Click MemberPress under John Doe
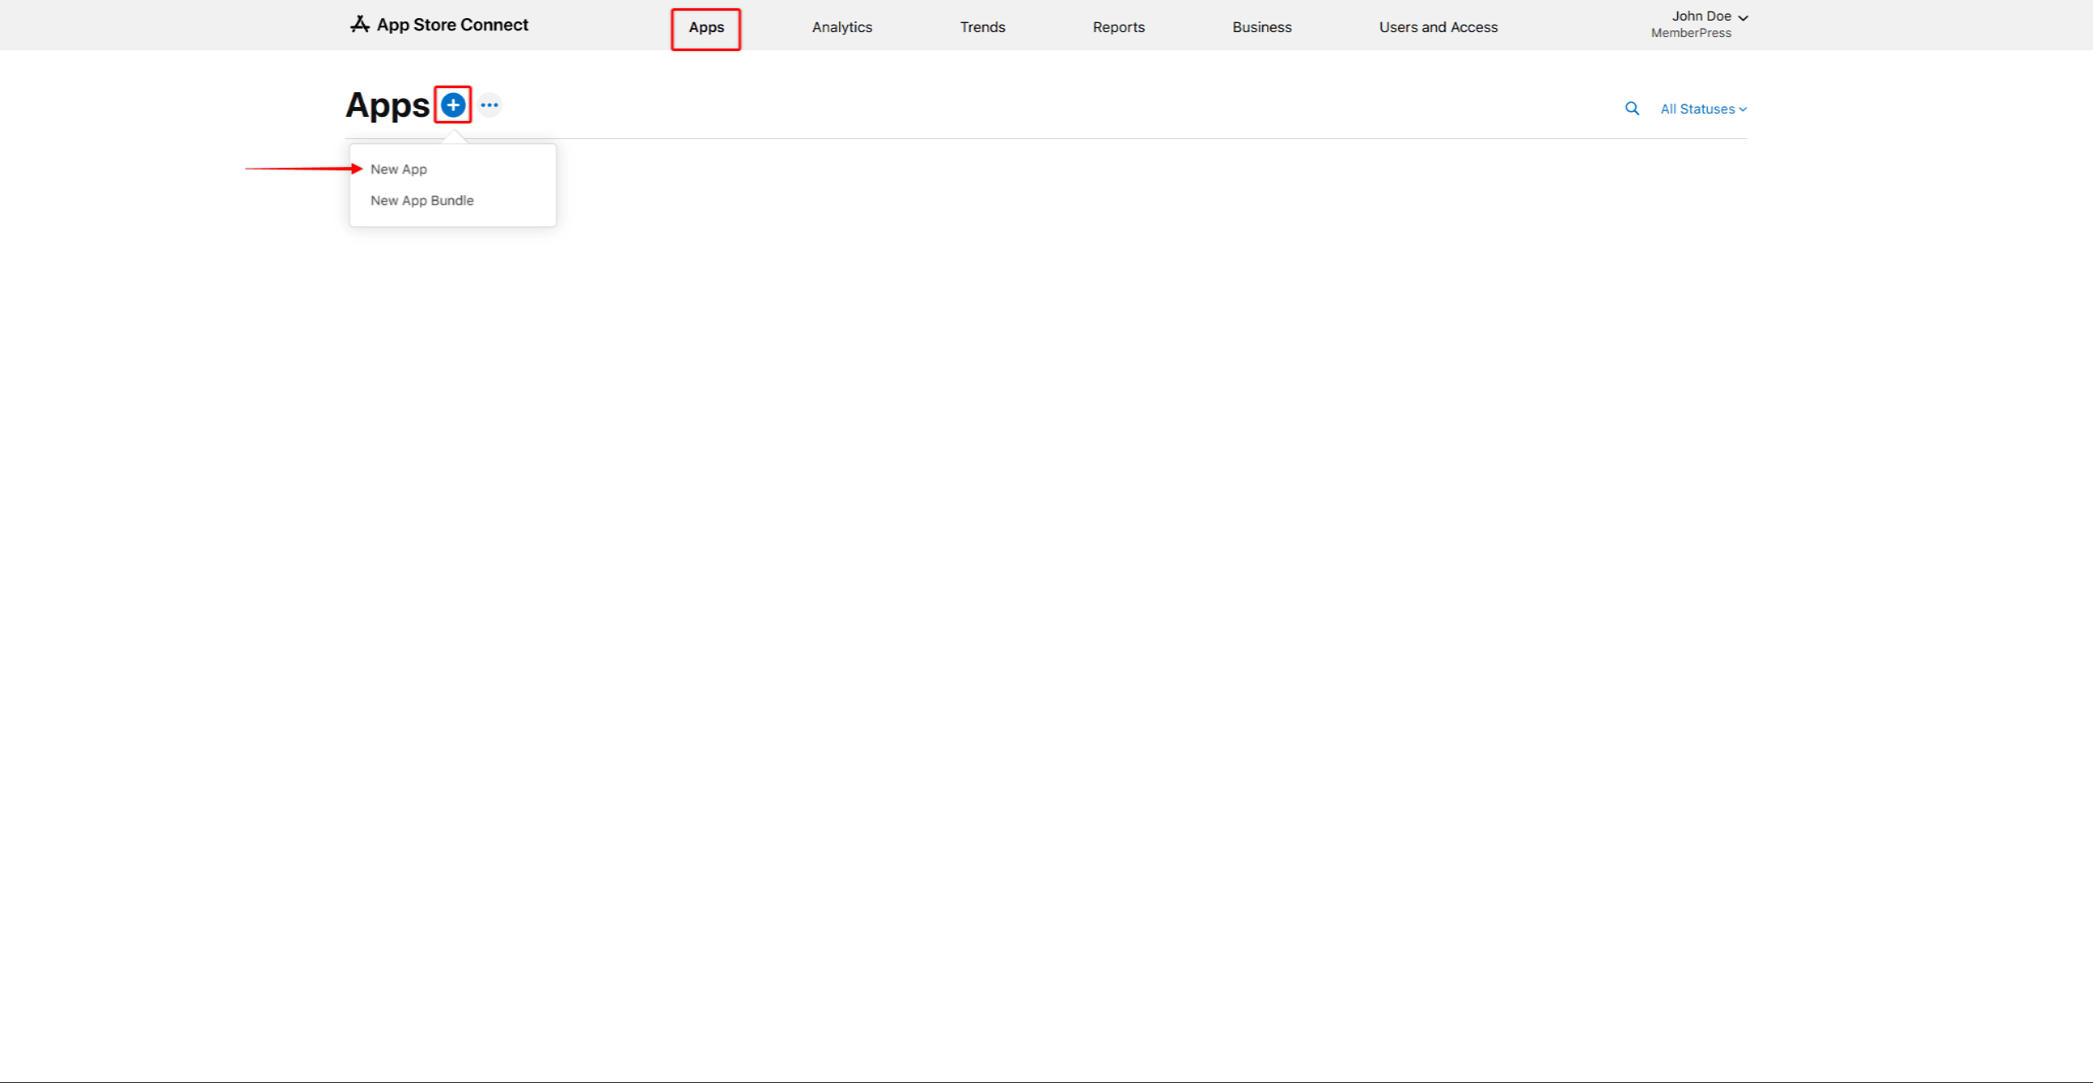This screenshot has height=1083, width=2093. point(1691,33)
